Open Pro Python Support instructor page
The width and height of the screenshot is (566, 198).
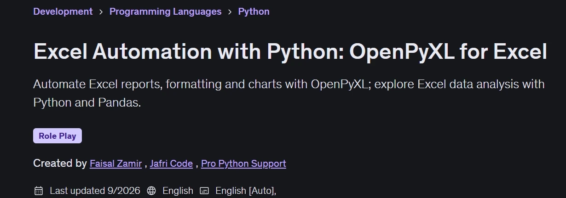[243, 164]
